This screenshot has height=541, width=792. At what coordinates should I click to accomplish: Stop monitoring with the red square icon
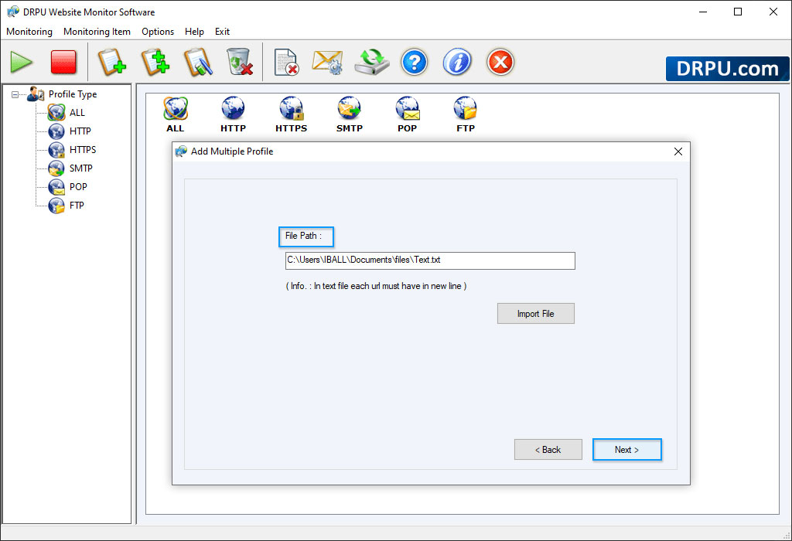(x=63, y=62)
